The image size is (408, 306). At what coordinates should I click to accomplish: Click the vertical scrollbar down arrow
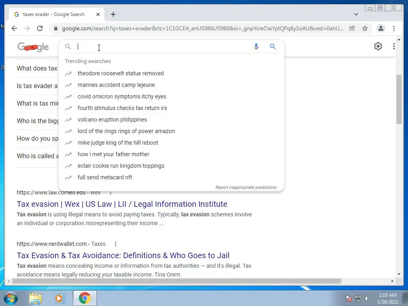tap(399, 274)
